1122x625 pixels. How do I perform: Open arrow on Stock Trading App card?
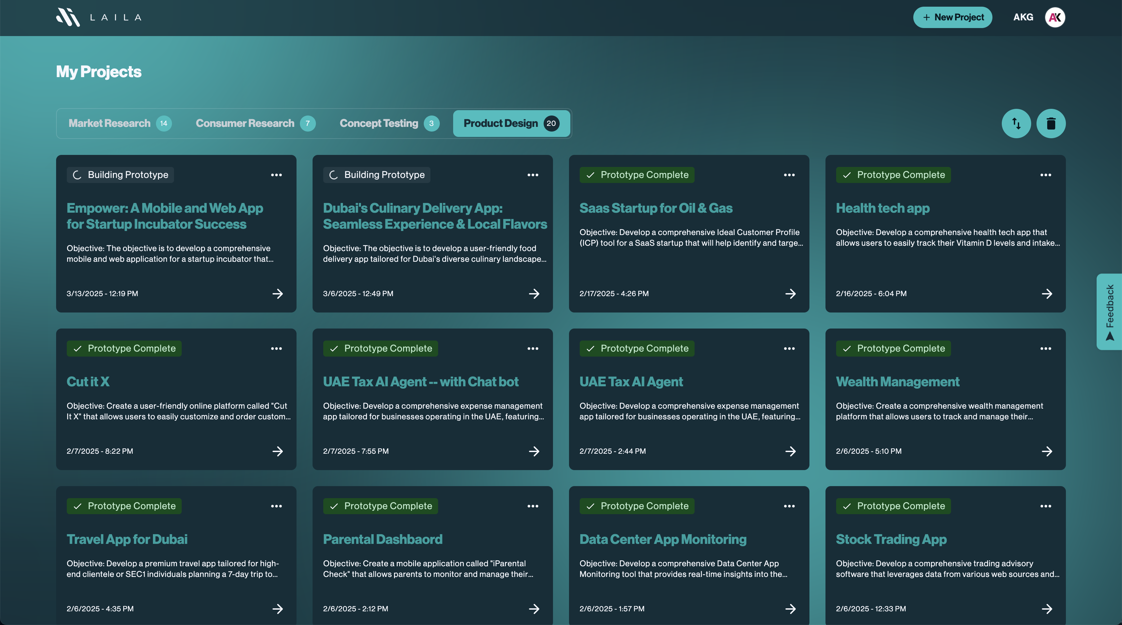click(x=1047, y=608)
